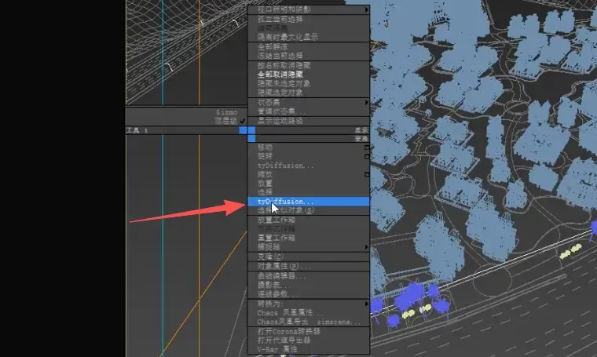Open the 缩放 transform settings box icon
The height and width of the screenshot is (357, 597).
pyautogui.click(x=367, y=174)
